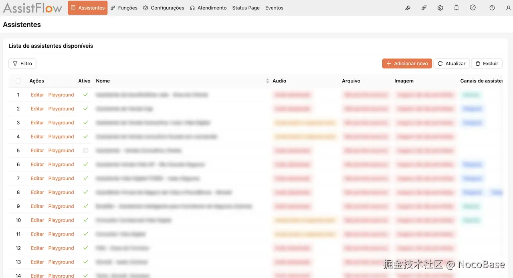Image resolution: width=513 pixels, height=278 pixels.
Task: Toggle Ativo check mark in row 4
Action: click(85, 137)
